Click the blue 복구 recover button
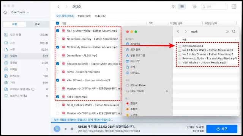 tap(222, 129)
